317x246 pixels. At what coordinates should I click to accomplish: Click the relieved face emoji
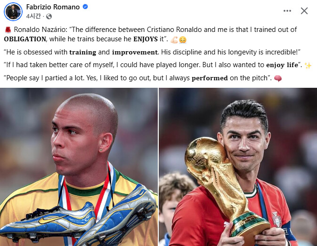point(183,40)
